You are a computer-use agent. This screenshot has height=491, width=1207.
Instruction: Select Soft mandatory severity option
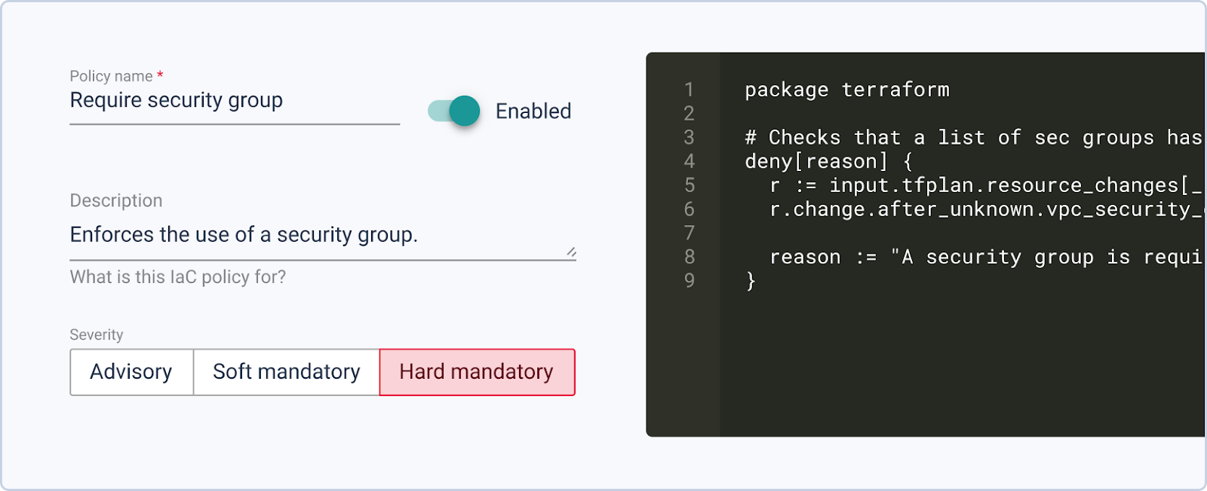[x=286, y=372]
